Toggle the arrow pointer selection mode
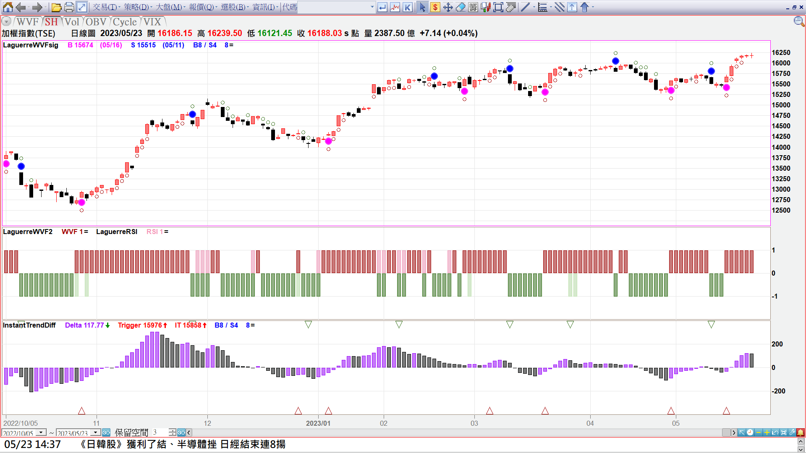Screen dimensions: 806x453 pyautogui.click(x=422, y=7)
